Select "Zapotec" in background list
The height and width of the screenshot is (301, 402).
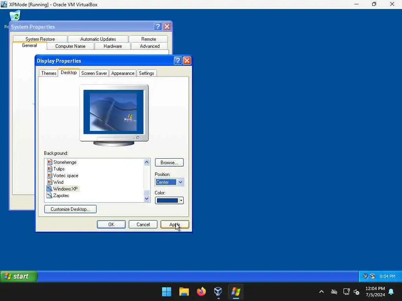click(x=61, y=195)
